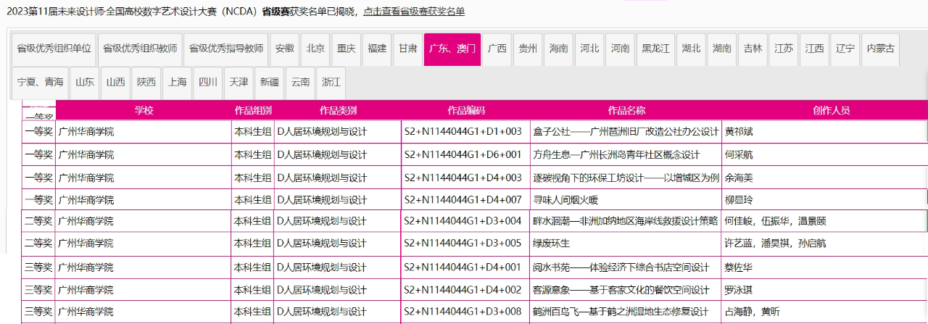Select the 省级优秀指导教师 tab

pyautogui.click(x=226, y=49)
